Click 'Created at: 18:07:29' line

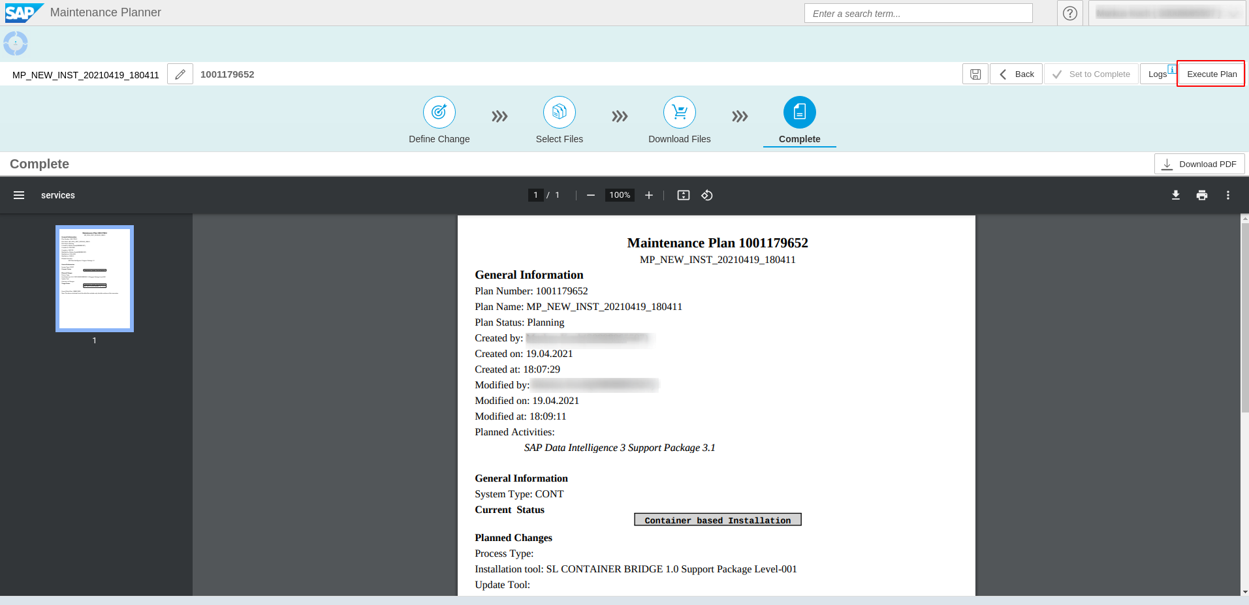517,369
